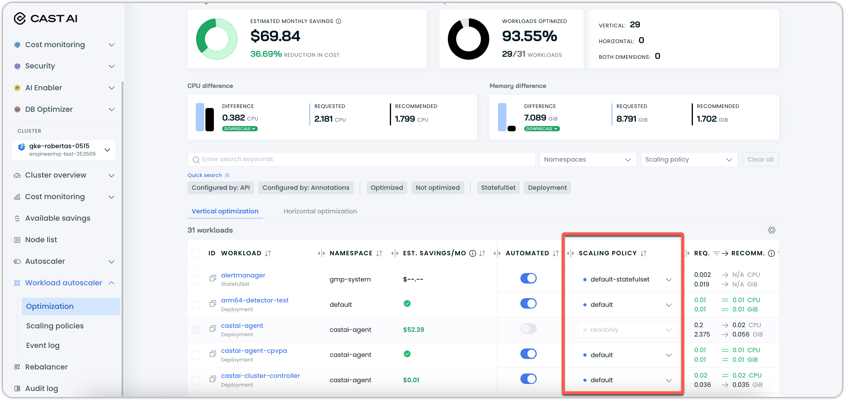The image size is (845, 400).
Task: Tick the arm64-detector-test row checkbox
Action: click(x=196, y=305)
